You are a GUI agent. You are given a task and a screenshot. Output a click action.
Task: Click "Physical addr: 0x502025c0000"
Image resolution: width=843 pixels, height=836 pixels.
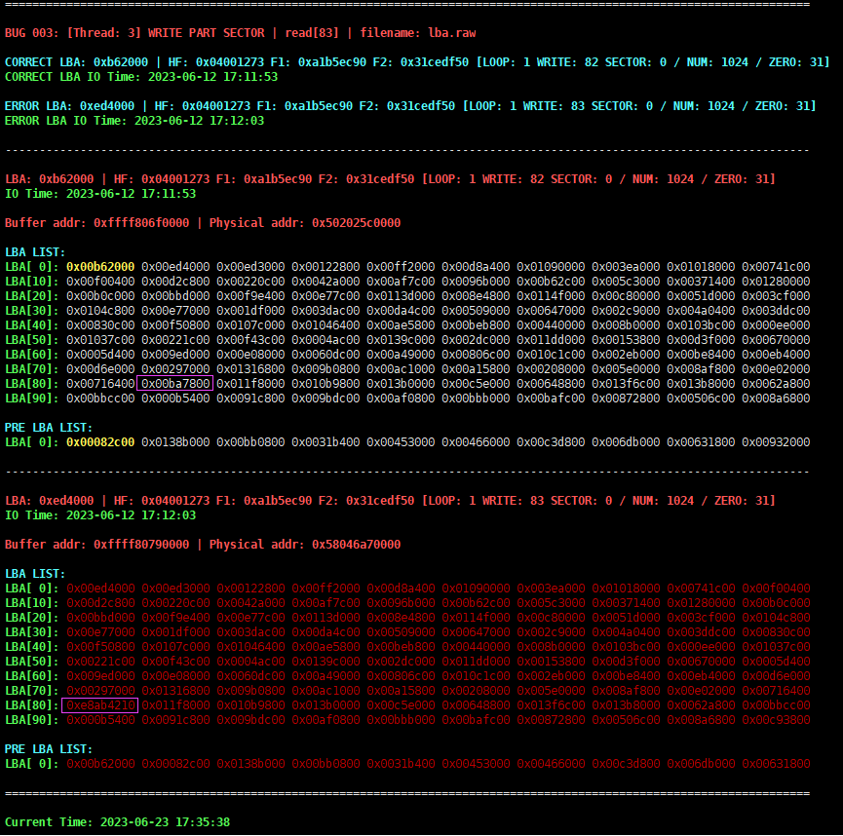[305, 222]
